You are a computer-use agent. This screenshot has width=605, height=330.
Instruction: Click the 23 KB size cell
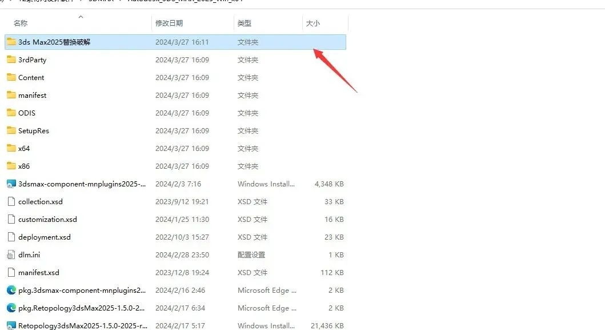pos(334,237)
